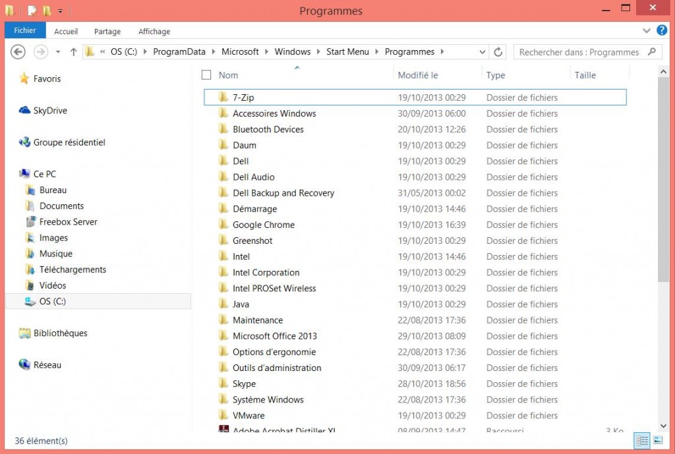Click inside the 'Rechercher dans : Programmes' search box
675x454 pixels.
pos(579,51)
